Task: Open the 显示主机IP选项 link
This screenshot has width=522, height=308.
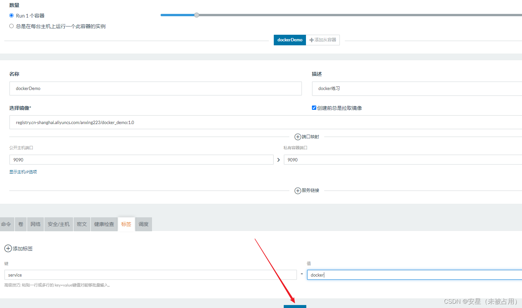Action: click(23, 172)
